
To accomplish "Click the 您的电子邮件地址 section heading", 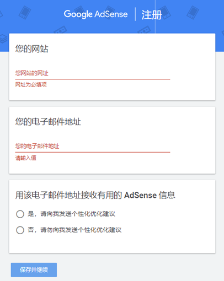I will pos(48,122).
